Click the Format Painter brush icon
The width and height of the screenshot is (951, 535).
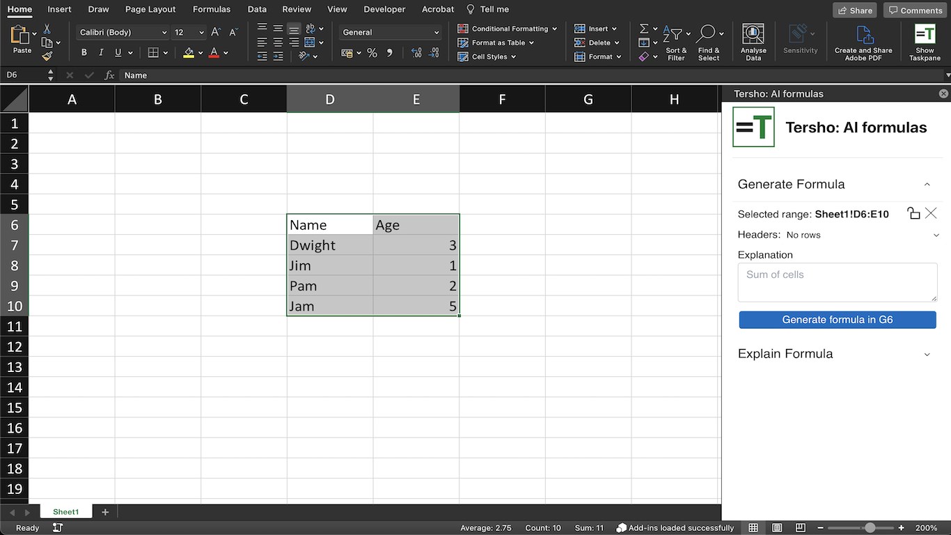point(47,56)
